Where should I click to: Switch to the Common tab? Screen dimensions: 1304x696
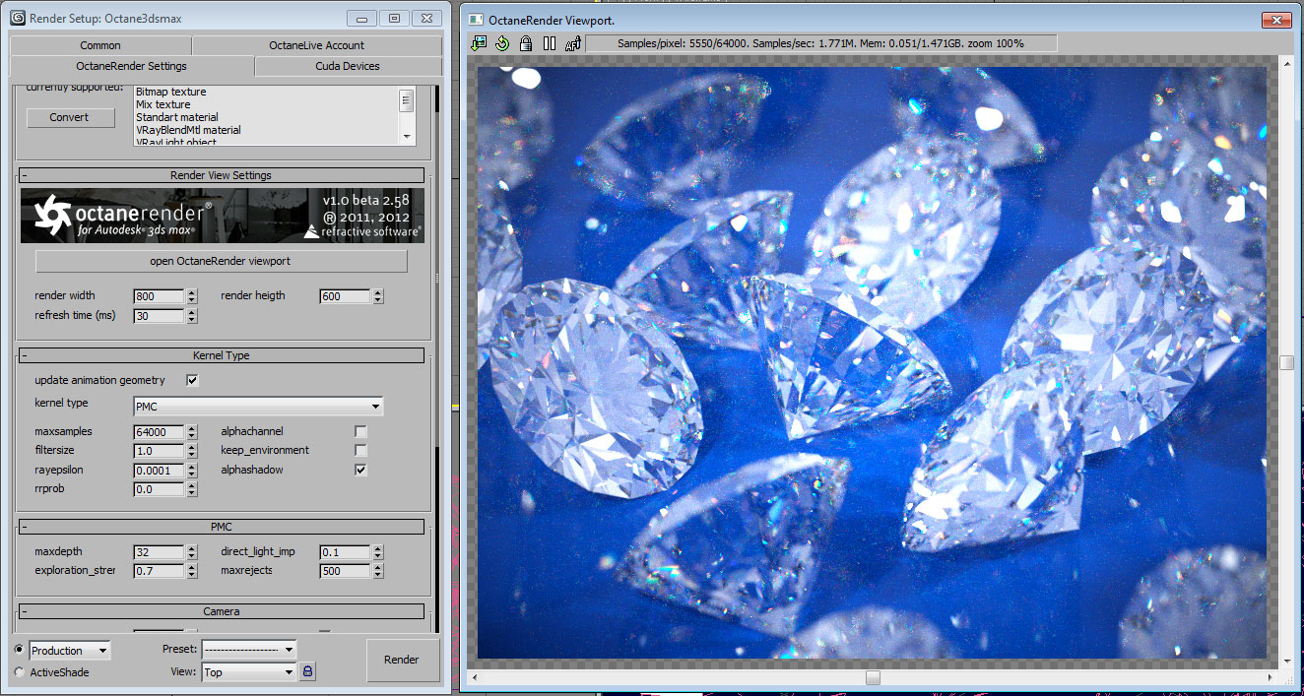pos(100,45)
